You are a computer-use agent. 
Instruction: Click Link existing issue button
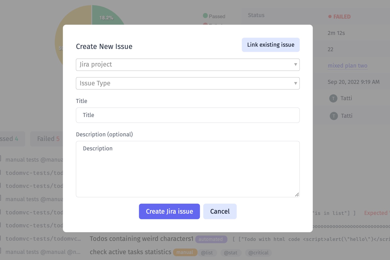tap(271, 45)
